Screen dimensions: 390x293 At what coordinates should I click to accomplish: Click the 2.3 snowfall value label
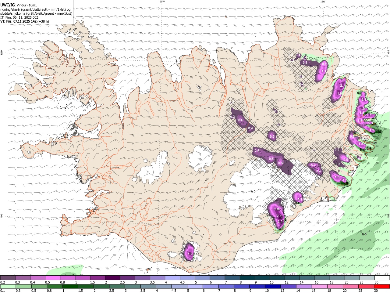[279, 216]
